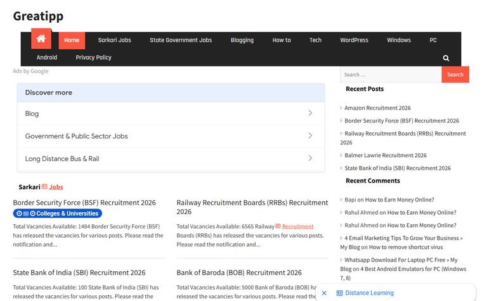The image size is (482, 301).
Task: Click the Distance Learning ad link
Action: [x=369, y=293]
